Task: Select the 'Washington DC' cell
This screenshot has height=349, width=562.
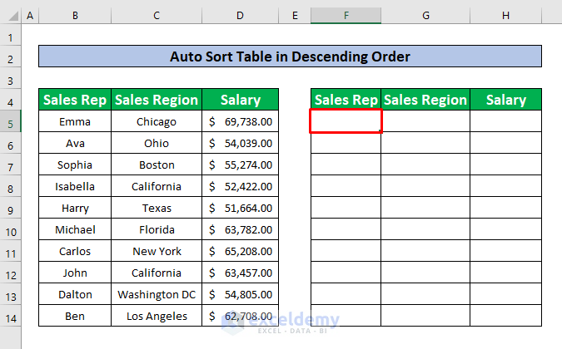Action: pos(157,294)
